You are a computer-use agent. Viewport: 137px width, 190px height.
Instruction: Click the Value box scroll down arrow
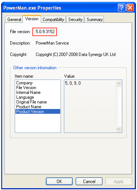118,129
